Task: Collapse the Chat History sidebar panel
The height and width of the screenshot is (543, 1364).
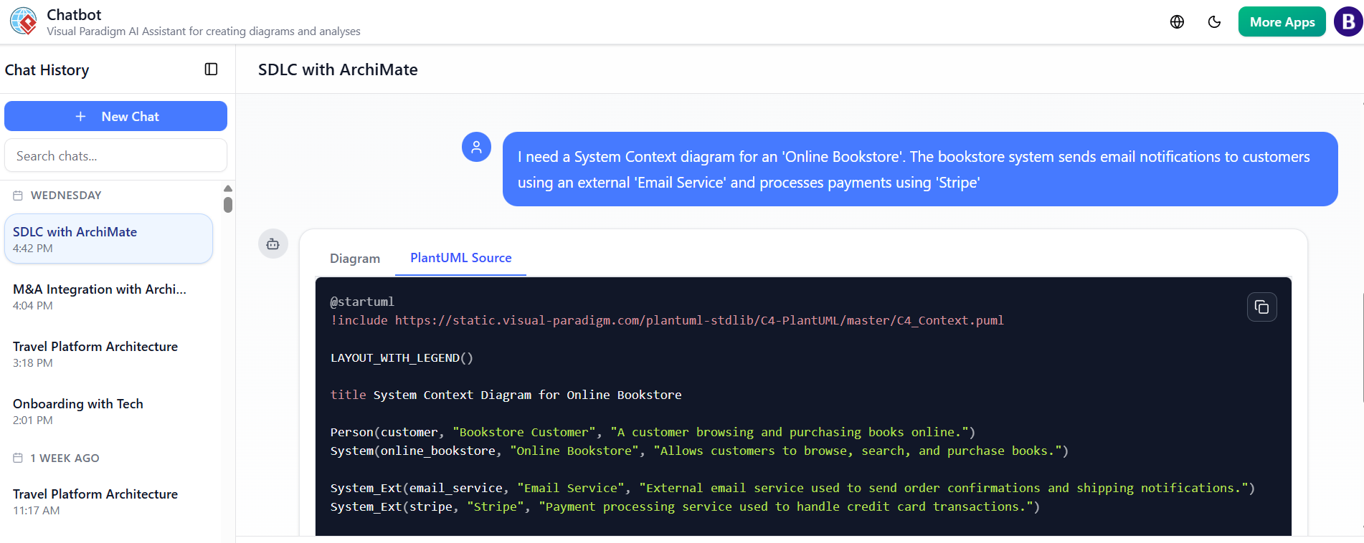Action: click(211, 69)
